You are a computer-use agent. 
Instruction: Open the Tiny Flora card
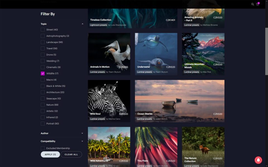pyautogui.click(x=156, y=147)
